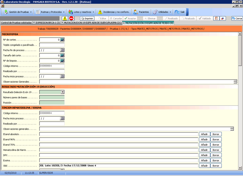243x176 pixels.
Task: Click the red no-entry stop icon
Action: [x=71, y=18]
